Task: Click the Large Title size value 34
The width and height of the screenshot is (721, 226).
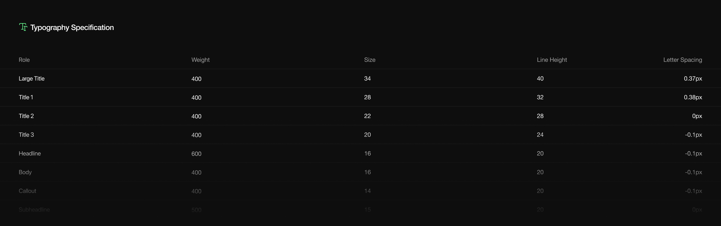Action: [x=367, y=78]
